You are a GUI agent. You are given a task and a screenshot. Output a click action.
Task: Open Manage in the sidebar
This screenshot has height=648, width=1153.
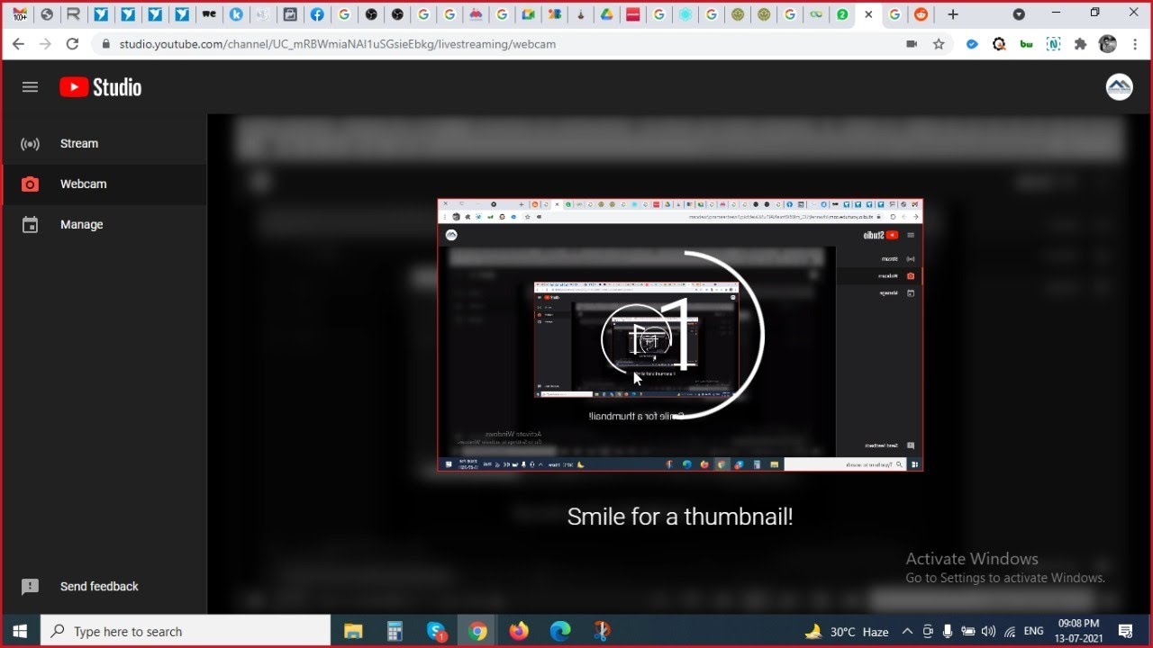tap(104, 224)
